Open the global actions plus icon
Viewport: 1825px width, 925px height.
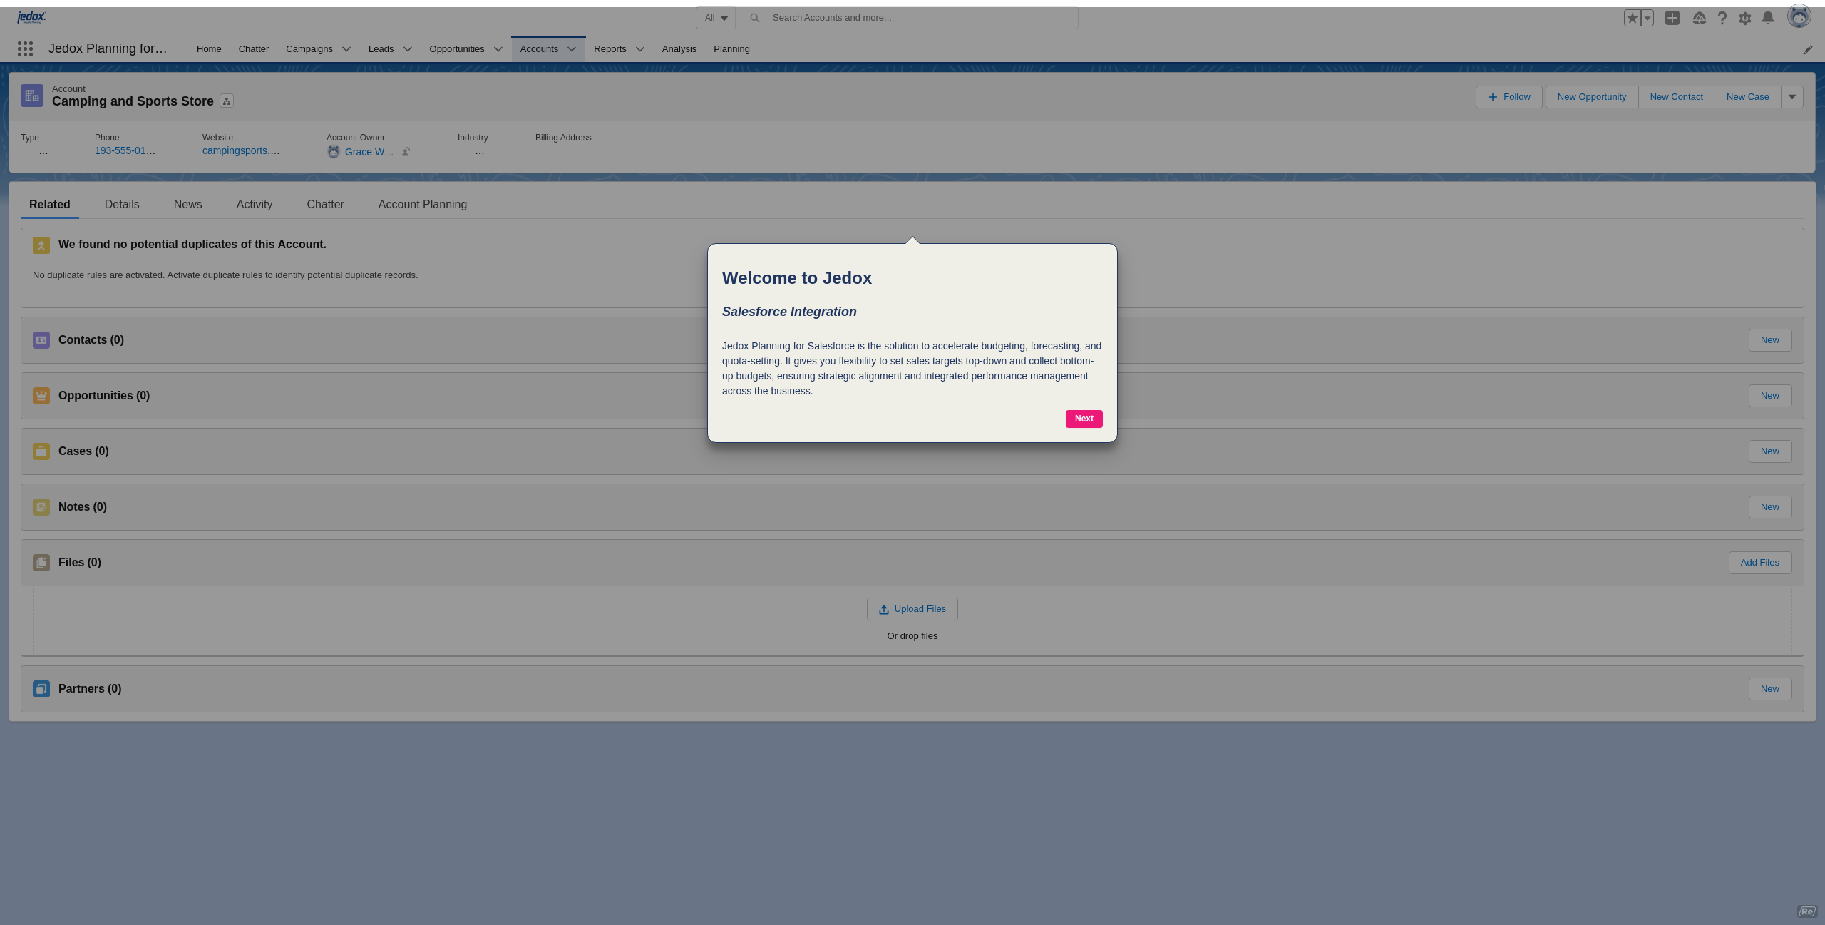coord(1672,18)
